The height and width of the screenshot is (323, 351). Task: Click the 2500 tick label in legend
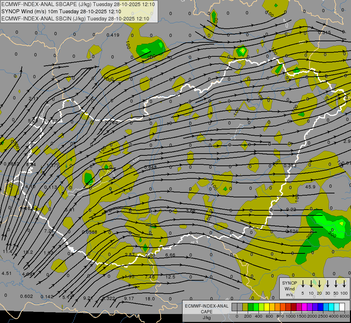[x=323, y=316]
